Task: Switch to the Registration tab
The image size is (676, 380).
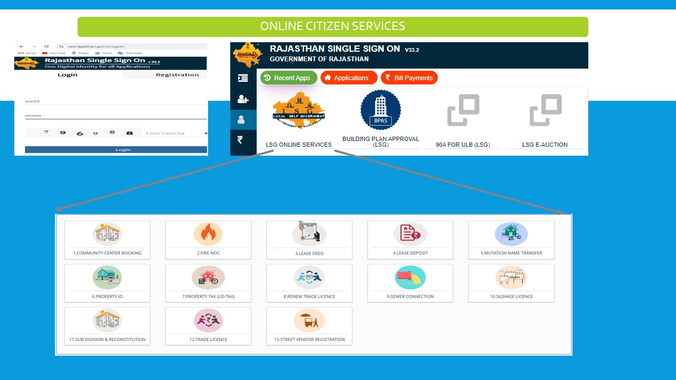Action: (x=177, y=75)
